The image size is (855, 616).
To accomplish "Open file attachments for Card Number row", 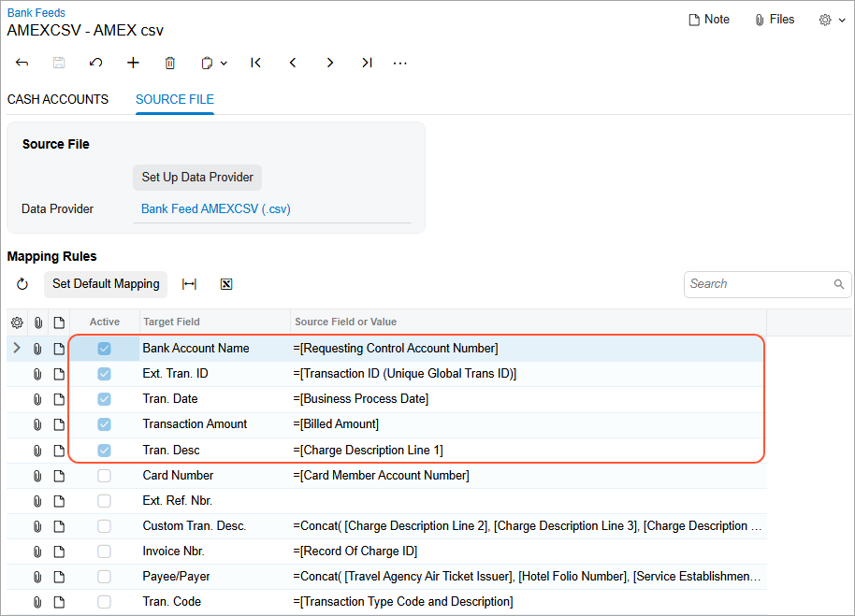I will click(37, 476).
